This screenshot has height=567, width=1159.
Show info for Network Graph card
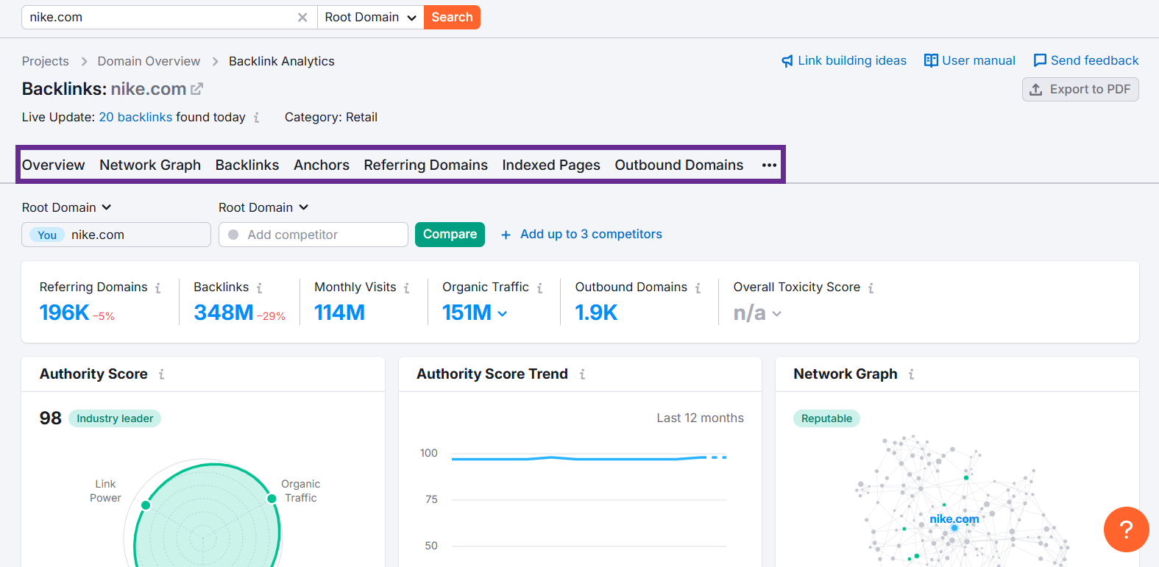coord(911,374)
